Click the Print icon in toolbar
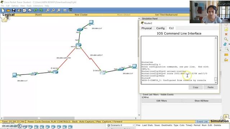The width and height of the screenshot is (230, 129). click(x=19, y=10)
